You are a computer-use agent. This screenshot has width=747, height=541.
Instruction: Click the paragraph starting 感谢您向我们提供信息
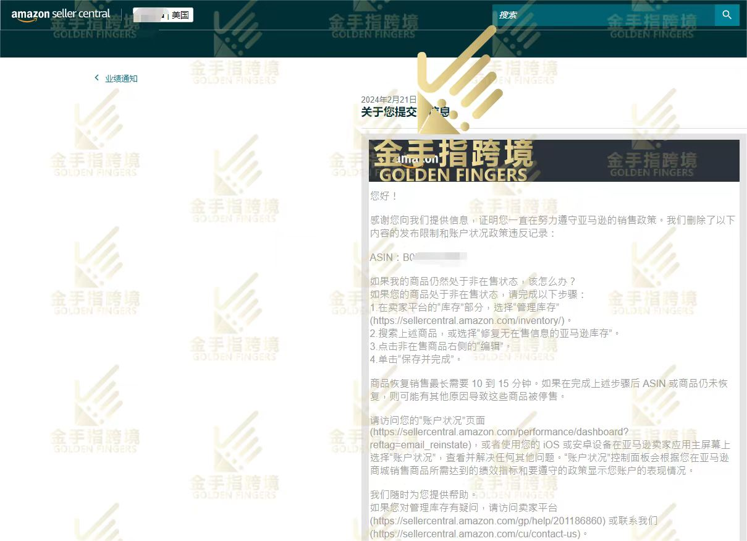[552, 226]
